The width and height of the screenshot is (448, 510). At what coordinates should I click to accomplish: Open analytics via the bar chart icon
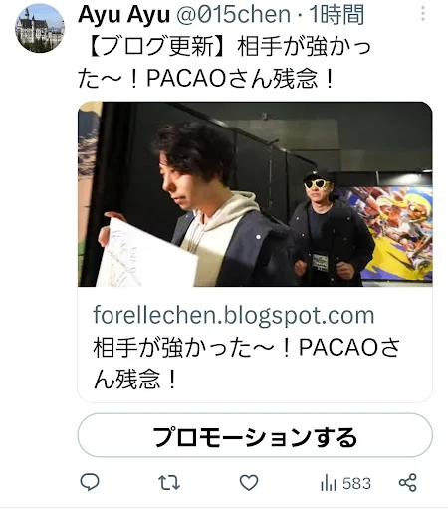click(x=329, y=483)
